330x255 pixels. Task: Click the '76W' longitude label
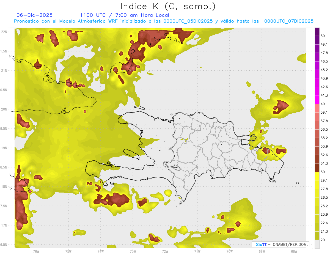click(36, 251)
